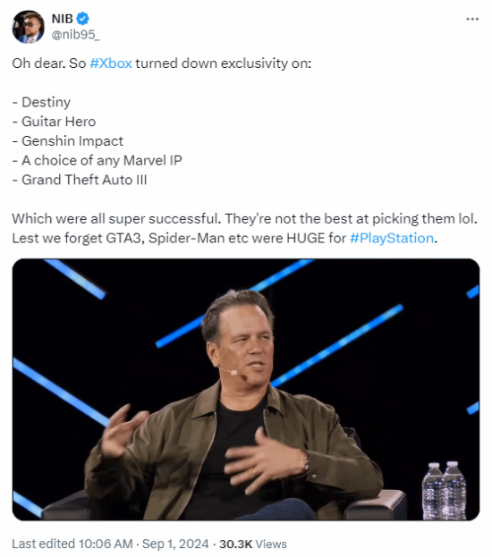Open the #PlayStation hashtag

click(x=392, y=238)
